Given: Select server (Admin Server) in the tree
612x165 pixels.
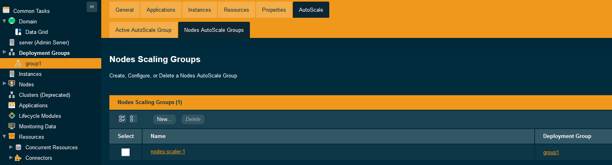Looking at the screenshot, I should coord(44,42).
